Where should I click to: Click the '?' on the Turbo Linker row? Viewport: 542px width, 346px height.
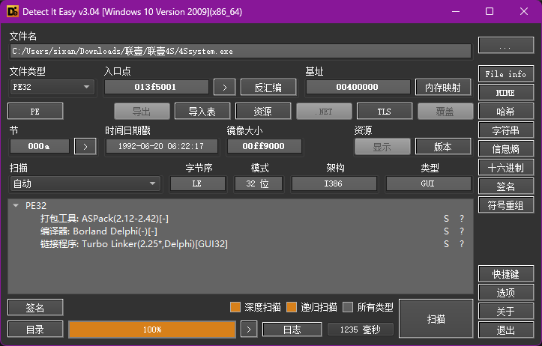click(x=462, y=244)
